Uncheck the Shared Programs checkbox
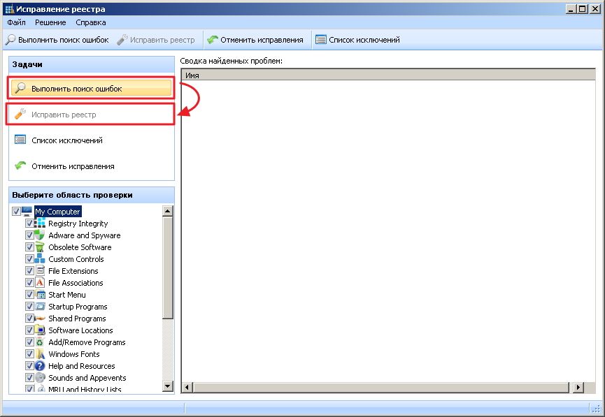 pyautogui.click(x=29, y=319)
